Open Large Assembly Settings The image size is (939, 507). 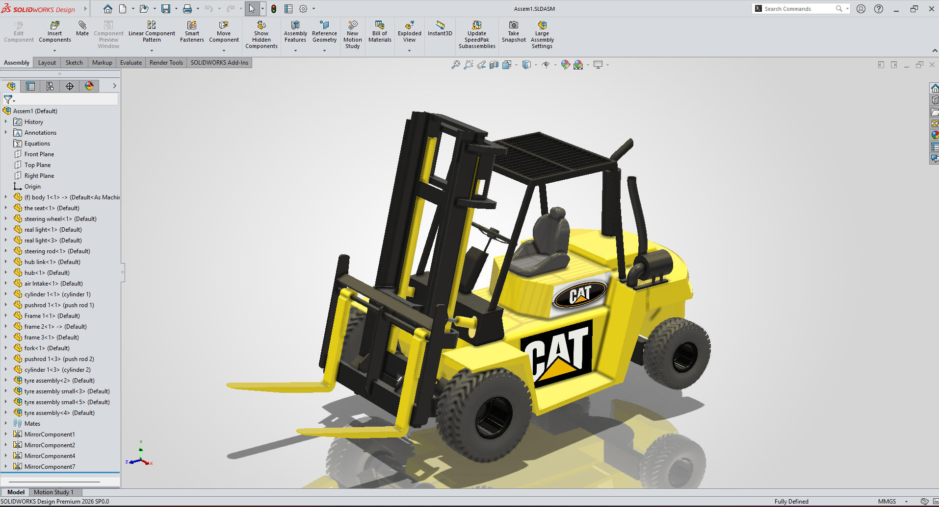[x=542, y=35]
